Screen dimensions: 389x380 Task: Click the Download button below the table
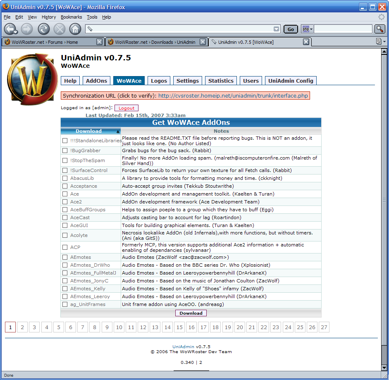coord(191,313)
